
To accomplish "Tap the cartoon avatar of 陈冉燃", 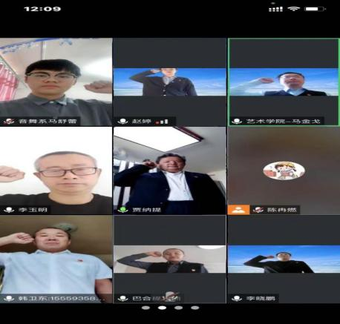I will point(284,171).
